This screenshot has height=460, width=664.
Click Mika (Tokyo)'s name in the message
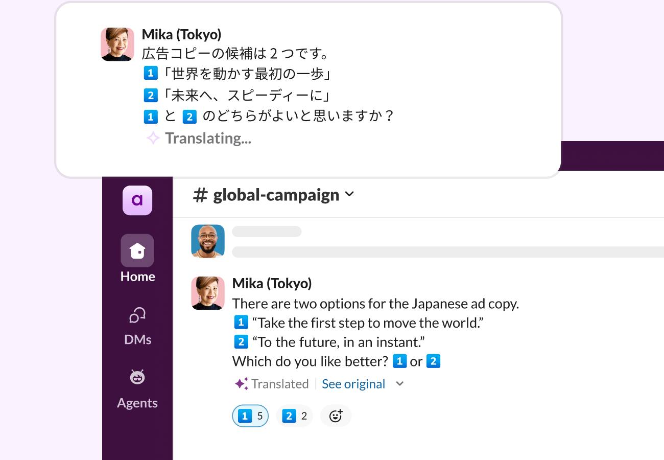pos(272,283)
